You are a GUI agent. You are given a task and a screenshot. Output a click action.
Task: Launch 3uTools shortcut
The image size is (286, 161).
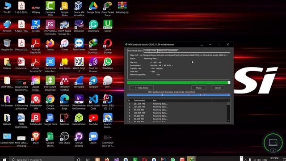click(36, 26)
